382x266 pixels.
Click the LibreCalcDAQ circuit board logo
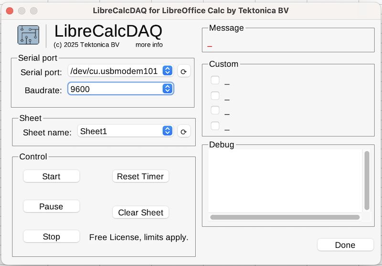click(28, 35)
